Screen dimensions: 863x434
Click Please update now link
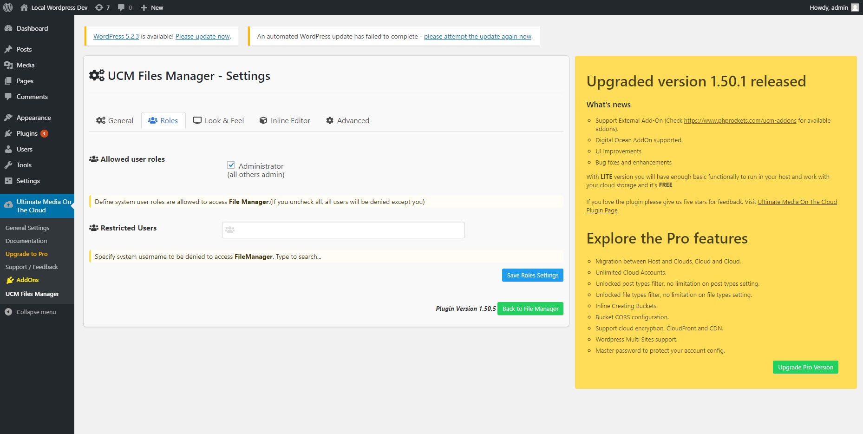point(203,36)
